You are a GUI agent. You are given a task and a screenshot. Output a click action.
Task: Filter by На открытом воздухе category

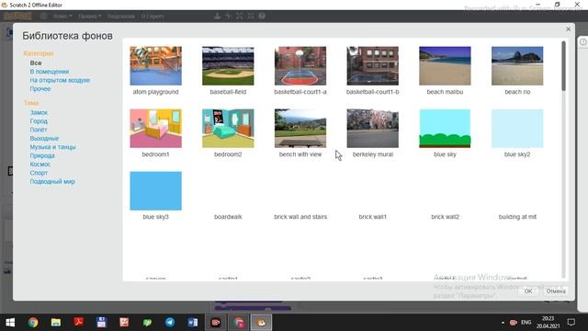click(x=60, y=80)
